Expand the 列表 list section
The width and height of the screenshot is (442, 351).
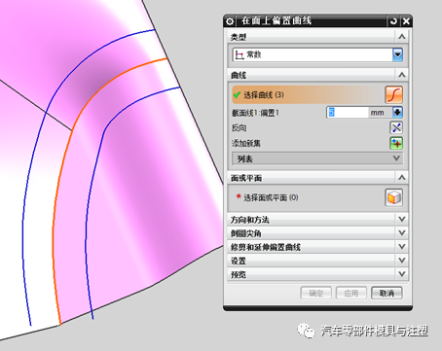coord(317,158)
